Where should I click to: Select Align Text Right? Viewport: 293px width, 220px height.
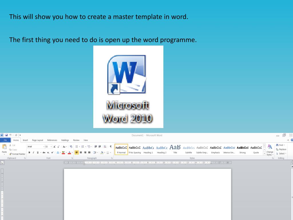coord(85,152)
